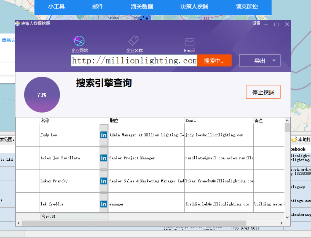Click the 合计:31 total footer
Screen dimensions: 311x238
[74, 217]
